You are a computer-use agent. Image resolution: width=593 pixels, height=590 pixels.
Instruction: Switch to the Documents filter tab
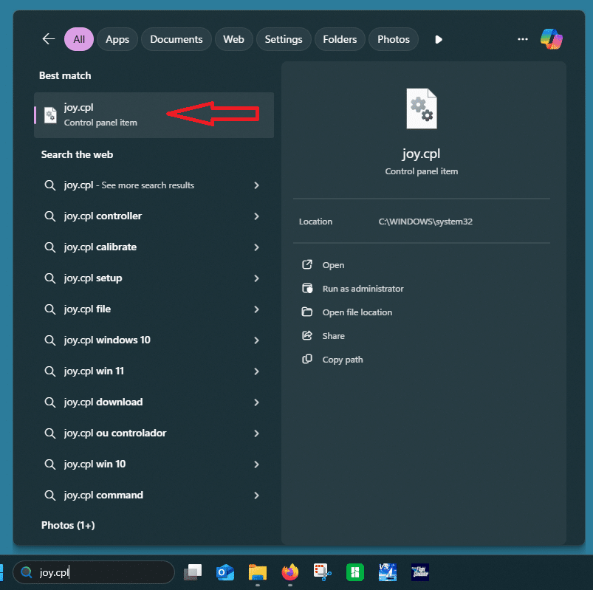[x=176, y=39]
